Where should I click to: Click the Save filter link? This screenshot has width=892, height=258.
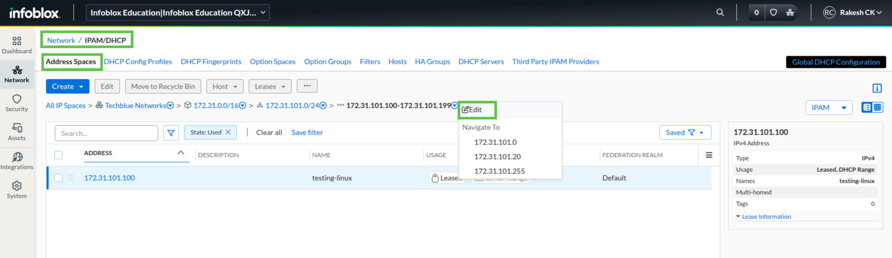pyautogui.click(x=307, y=132)
